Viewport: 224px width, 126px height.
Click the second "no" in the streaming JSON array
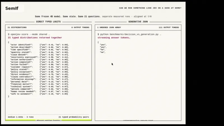(102, 52)
